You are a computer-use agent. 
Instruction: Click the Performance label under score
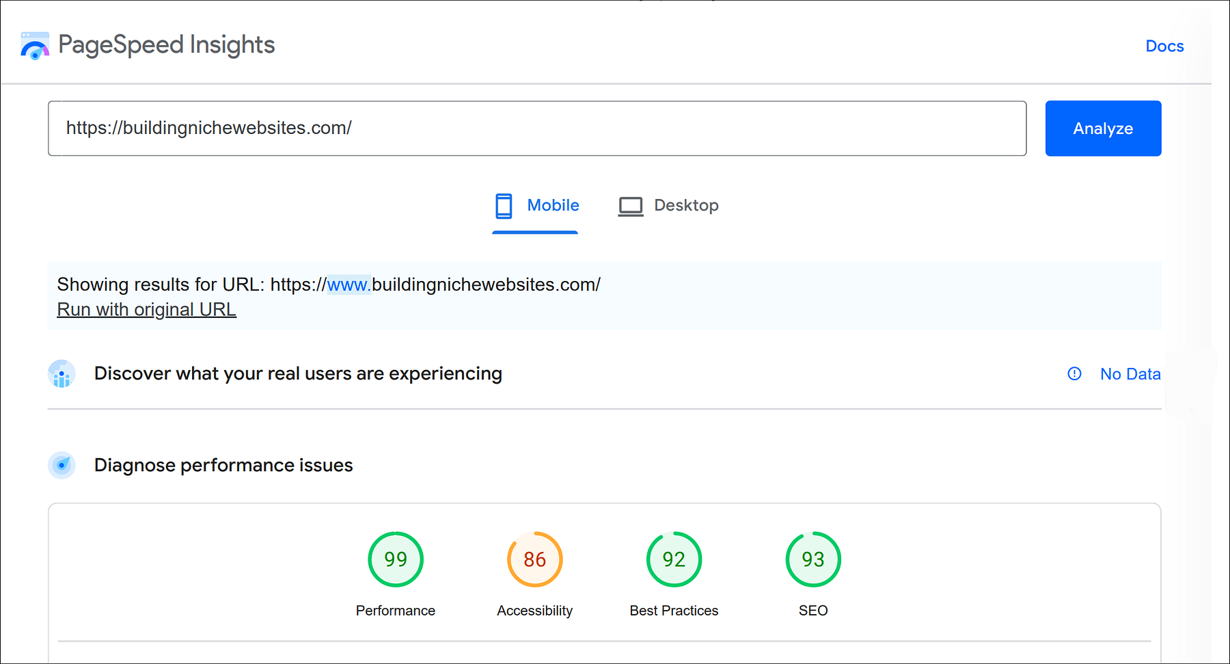coord(396,611)
